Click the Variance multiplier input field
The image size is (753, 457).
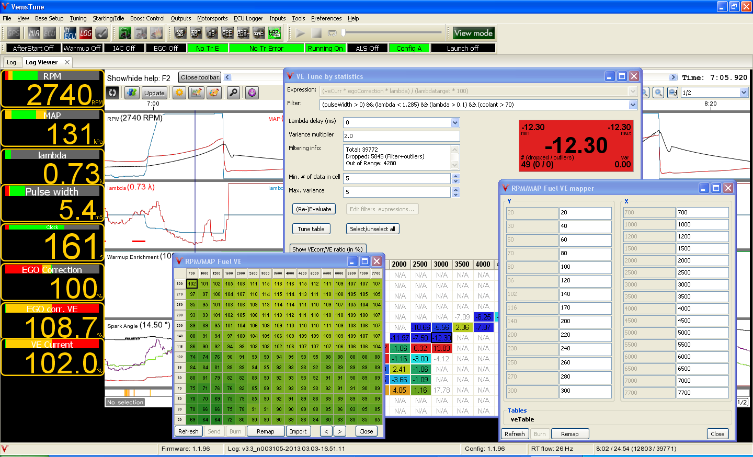click(401, 136)
